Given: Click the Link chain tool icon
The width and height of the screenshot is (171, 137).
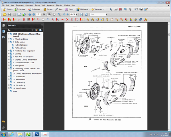Looking at the screenshot, I should 130,9.
